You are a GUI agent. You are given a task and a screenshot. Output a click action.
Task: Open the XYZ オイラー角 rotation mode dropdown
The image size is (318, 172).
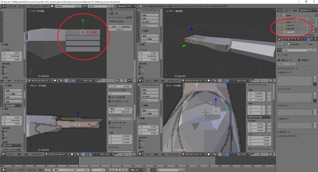259,117
